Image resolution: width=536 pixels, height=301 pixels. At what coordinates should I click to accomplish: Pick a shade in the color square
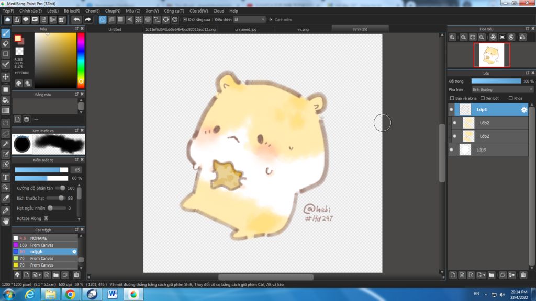point(55,61)
